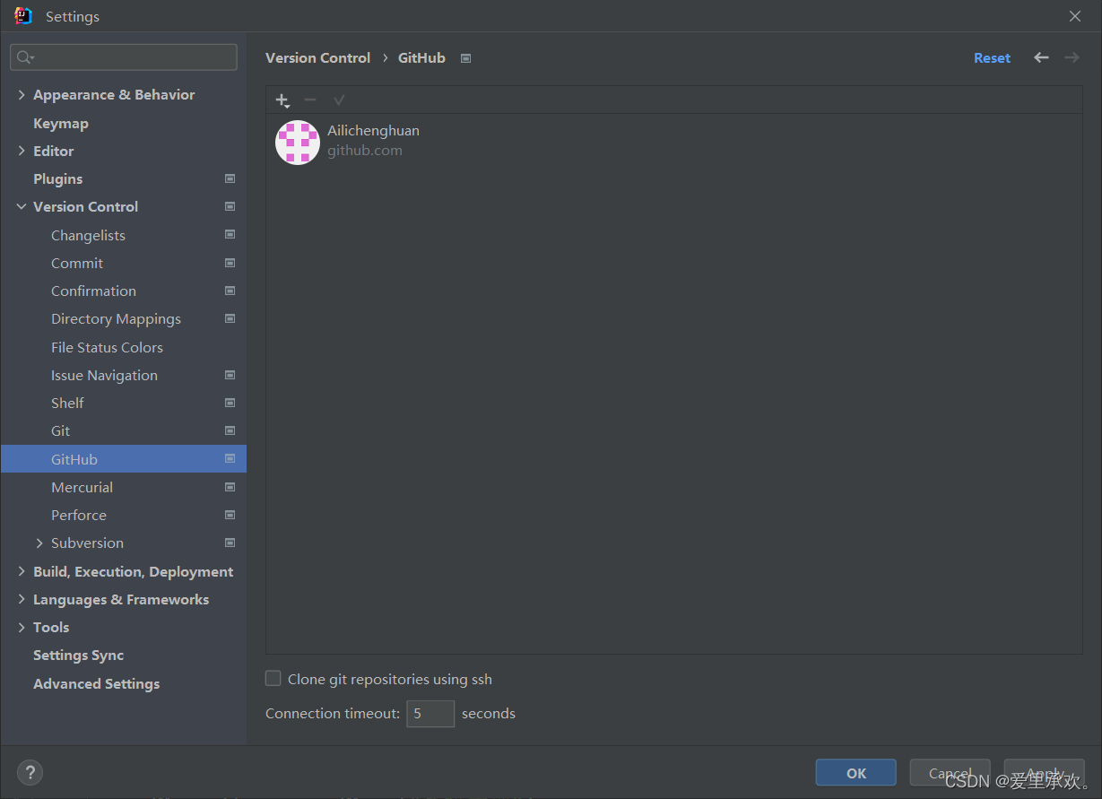Click the search magnifier icon in settings
This screenshot has height=799, width=1102.
(25, 57)
